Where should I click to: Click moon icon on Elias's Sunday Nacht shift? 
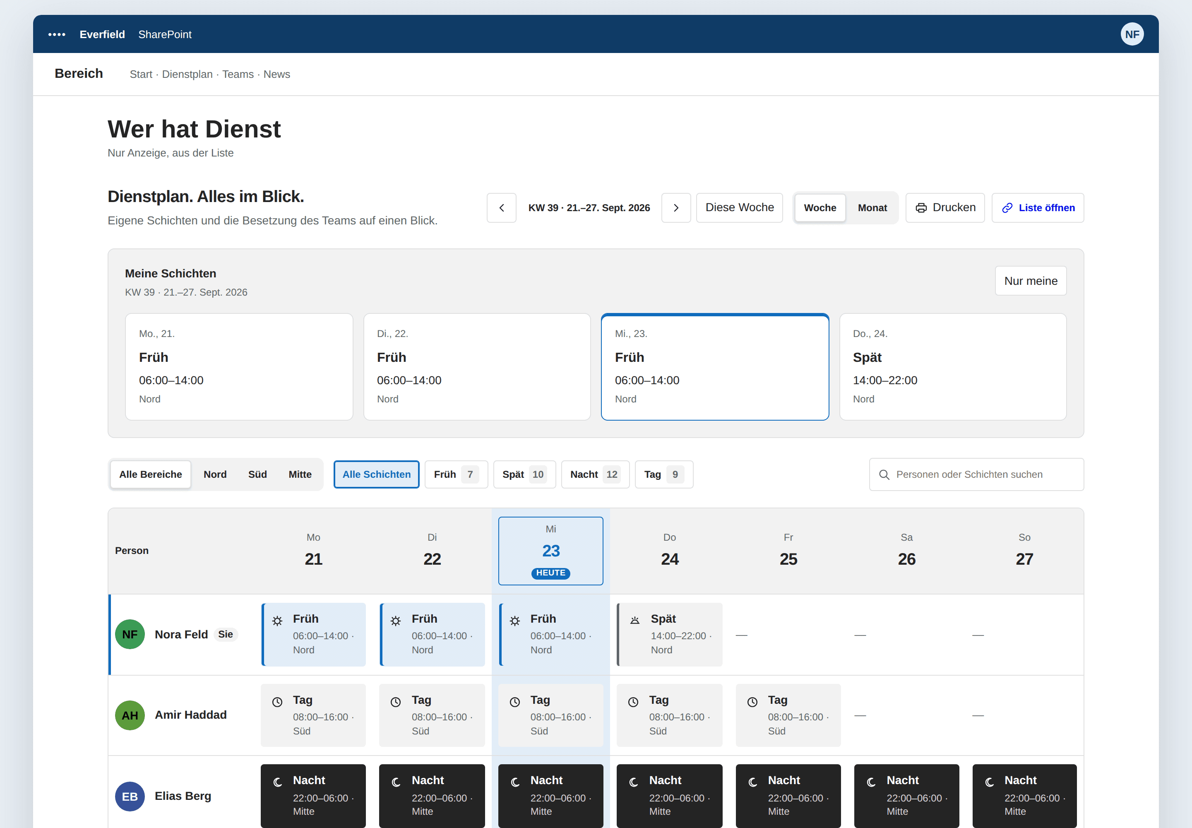click(989, 782)
